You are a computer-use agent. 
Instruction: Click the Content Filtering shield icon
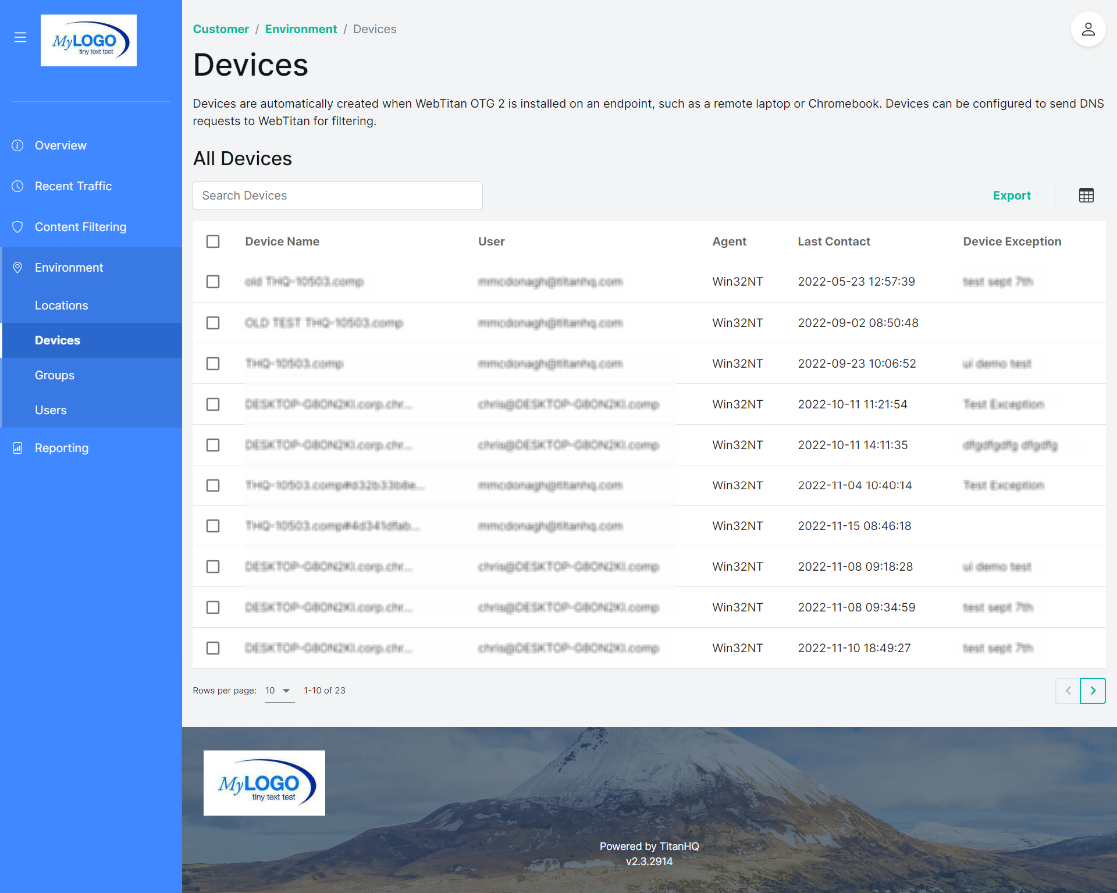pos(17,226)
